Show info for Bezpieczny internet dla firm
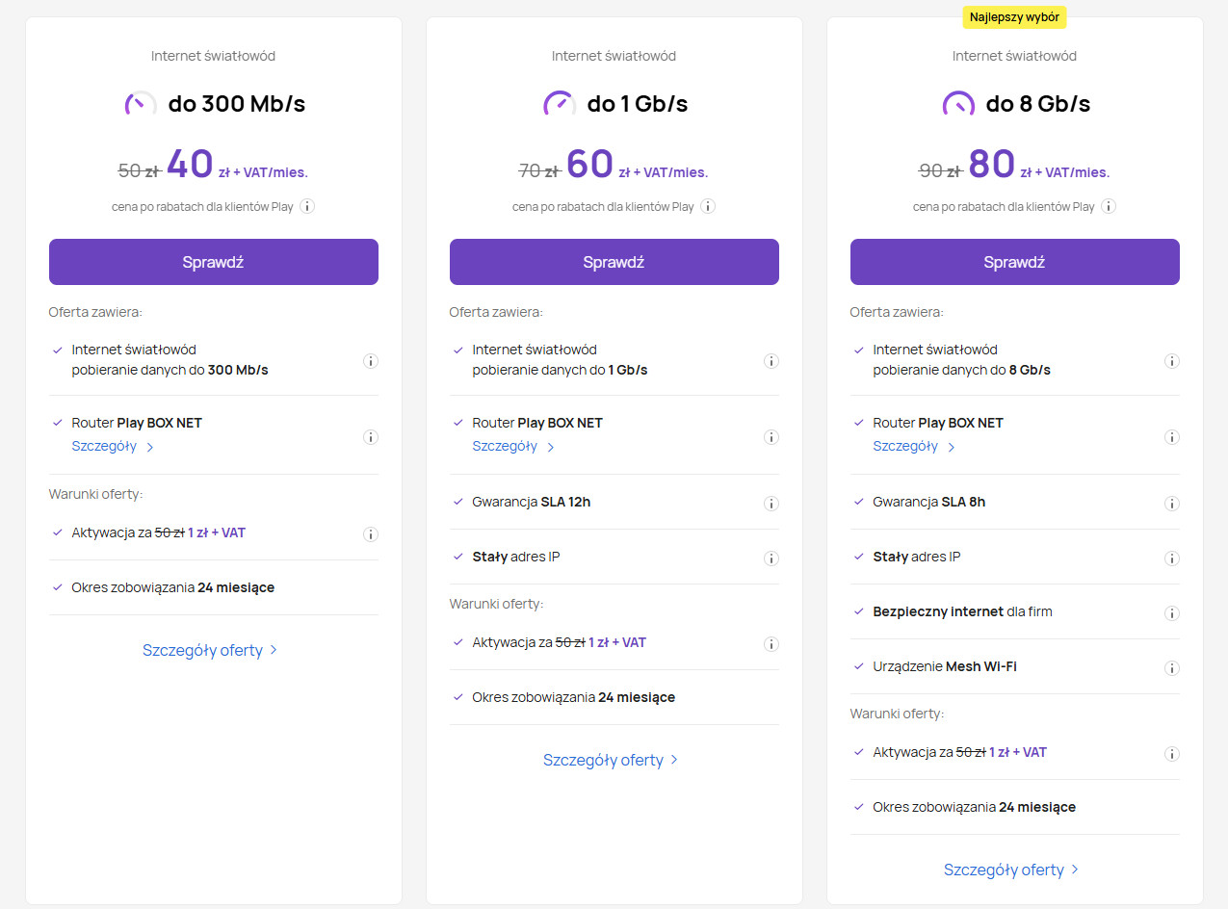Viewport: 1228px width, 909px height. click(x=1171, y=612)
